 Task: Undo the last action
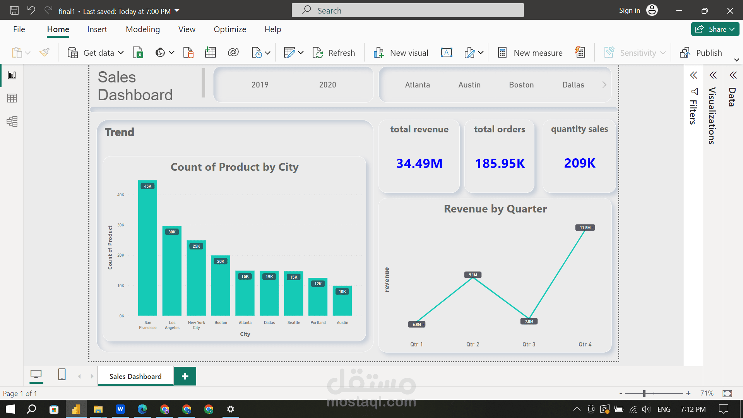pos(31,10)
